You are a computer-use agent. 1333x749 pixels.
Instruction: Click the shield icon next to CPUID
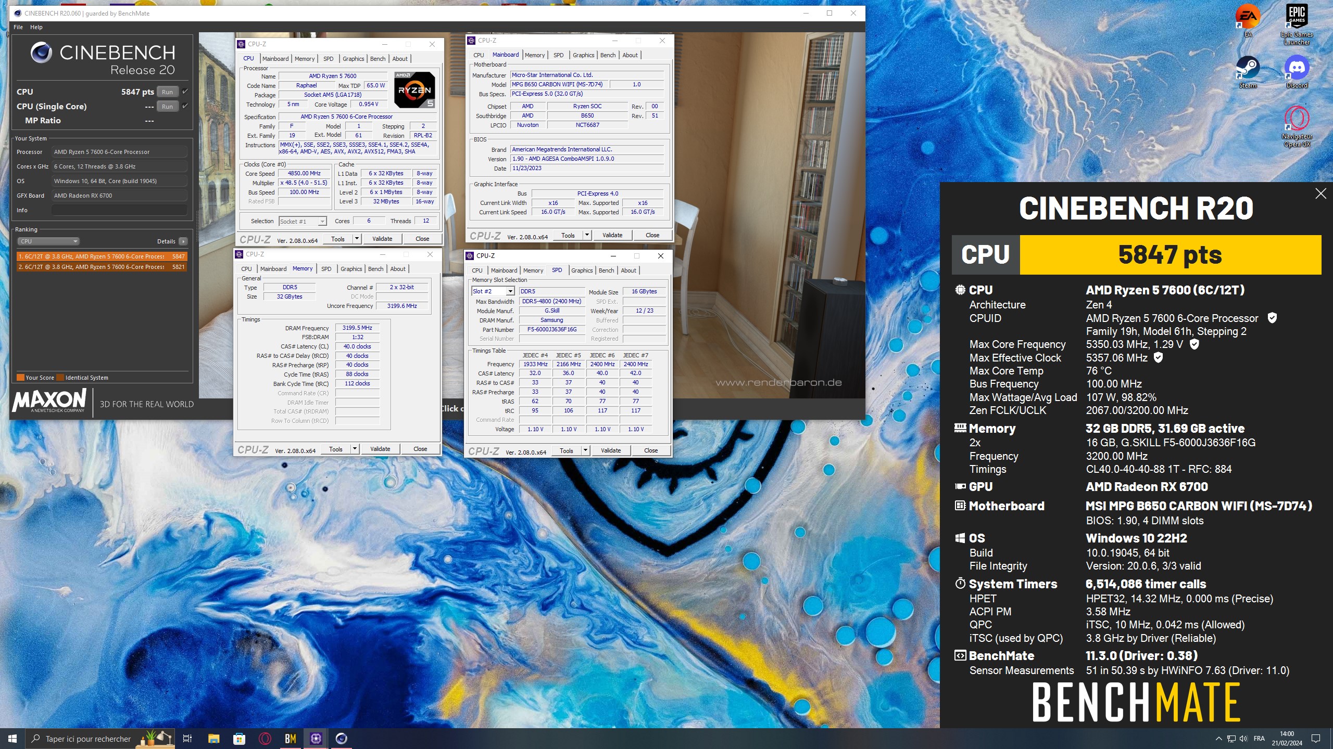tap(1272, 318)
